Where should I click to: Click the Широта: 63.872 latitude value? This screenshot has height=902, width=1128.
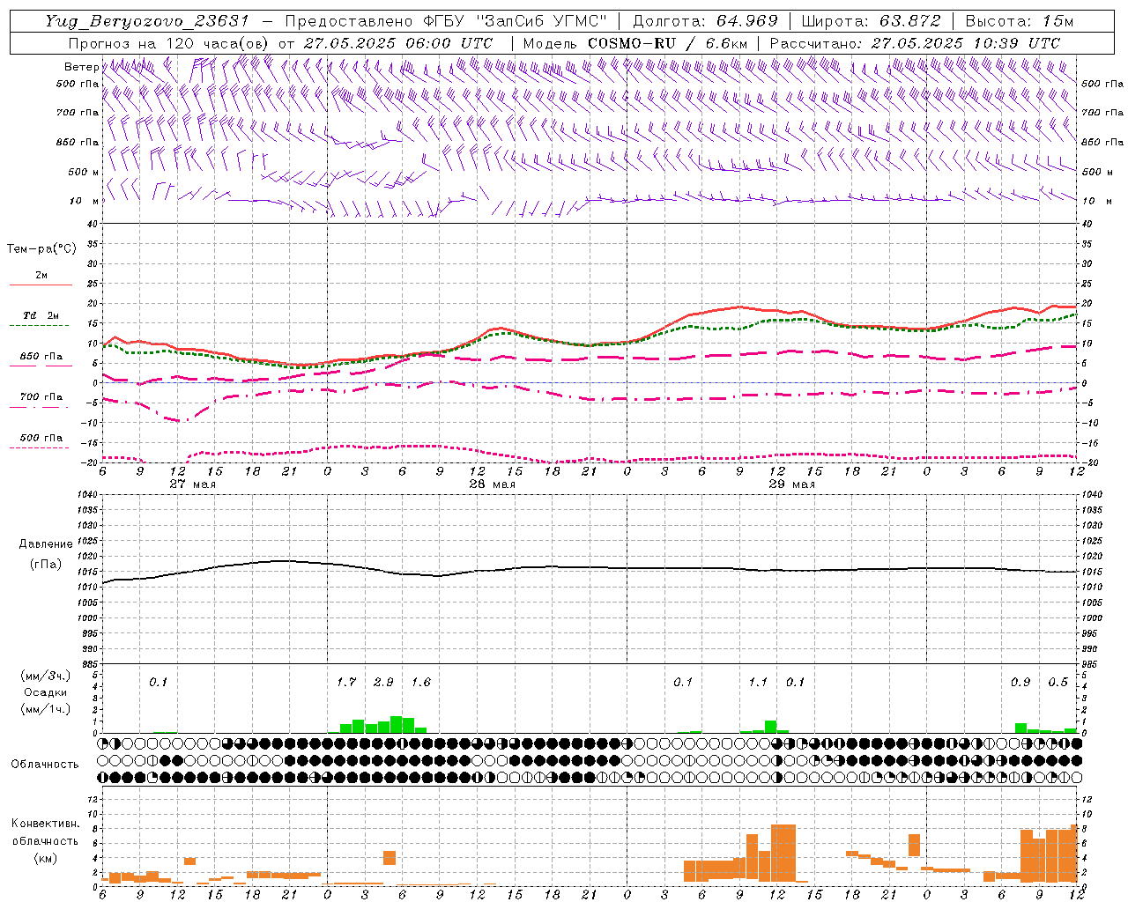coord(872,21)
